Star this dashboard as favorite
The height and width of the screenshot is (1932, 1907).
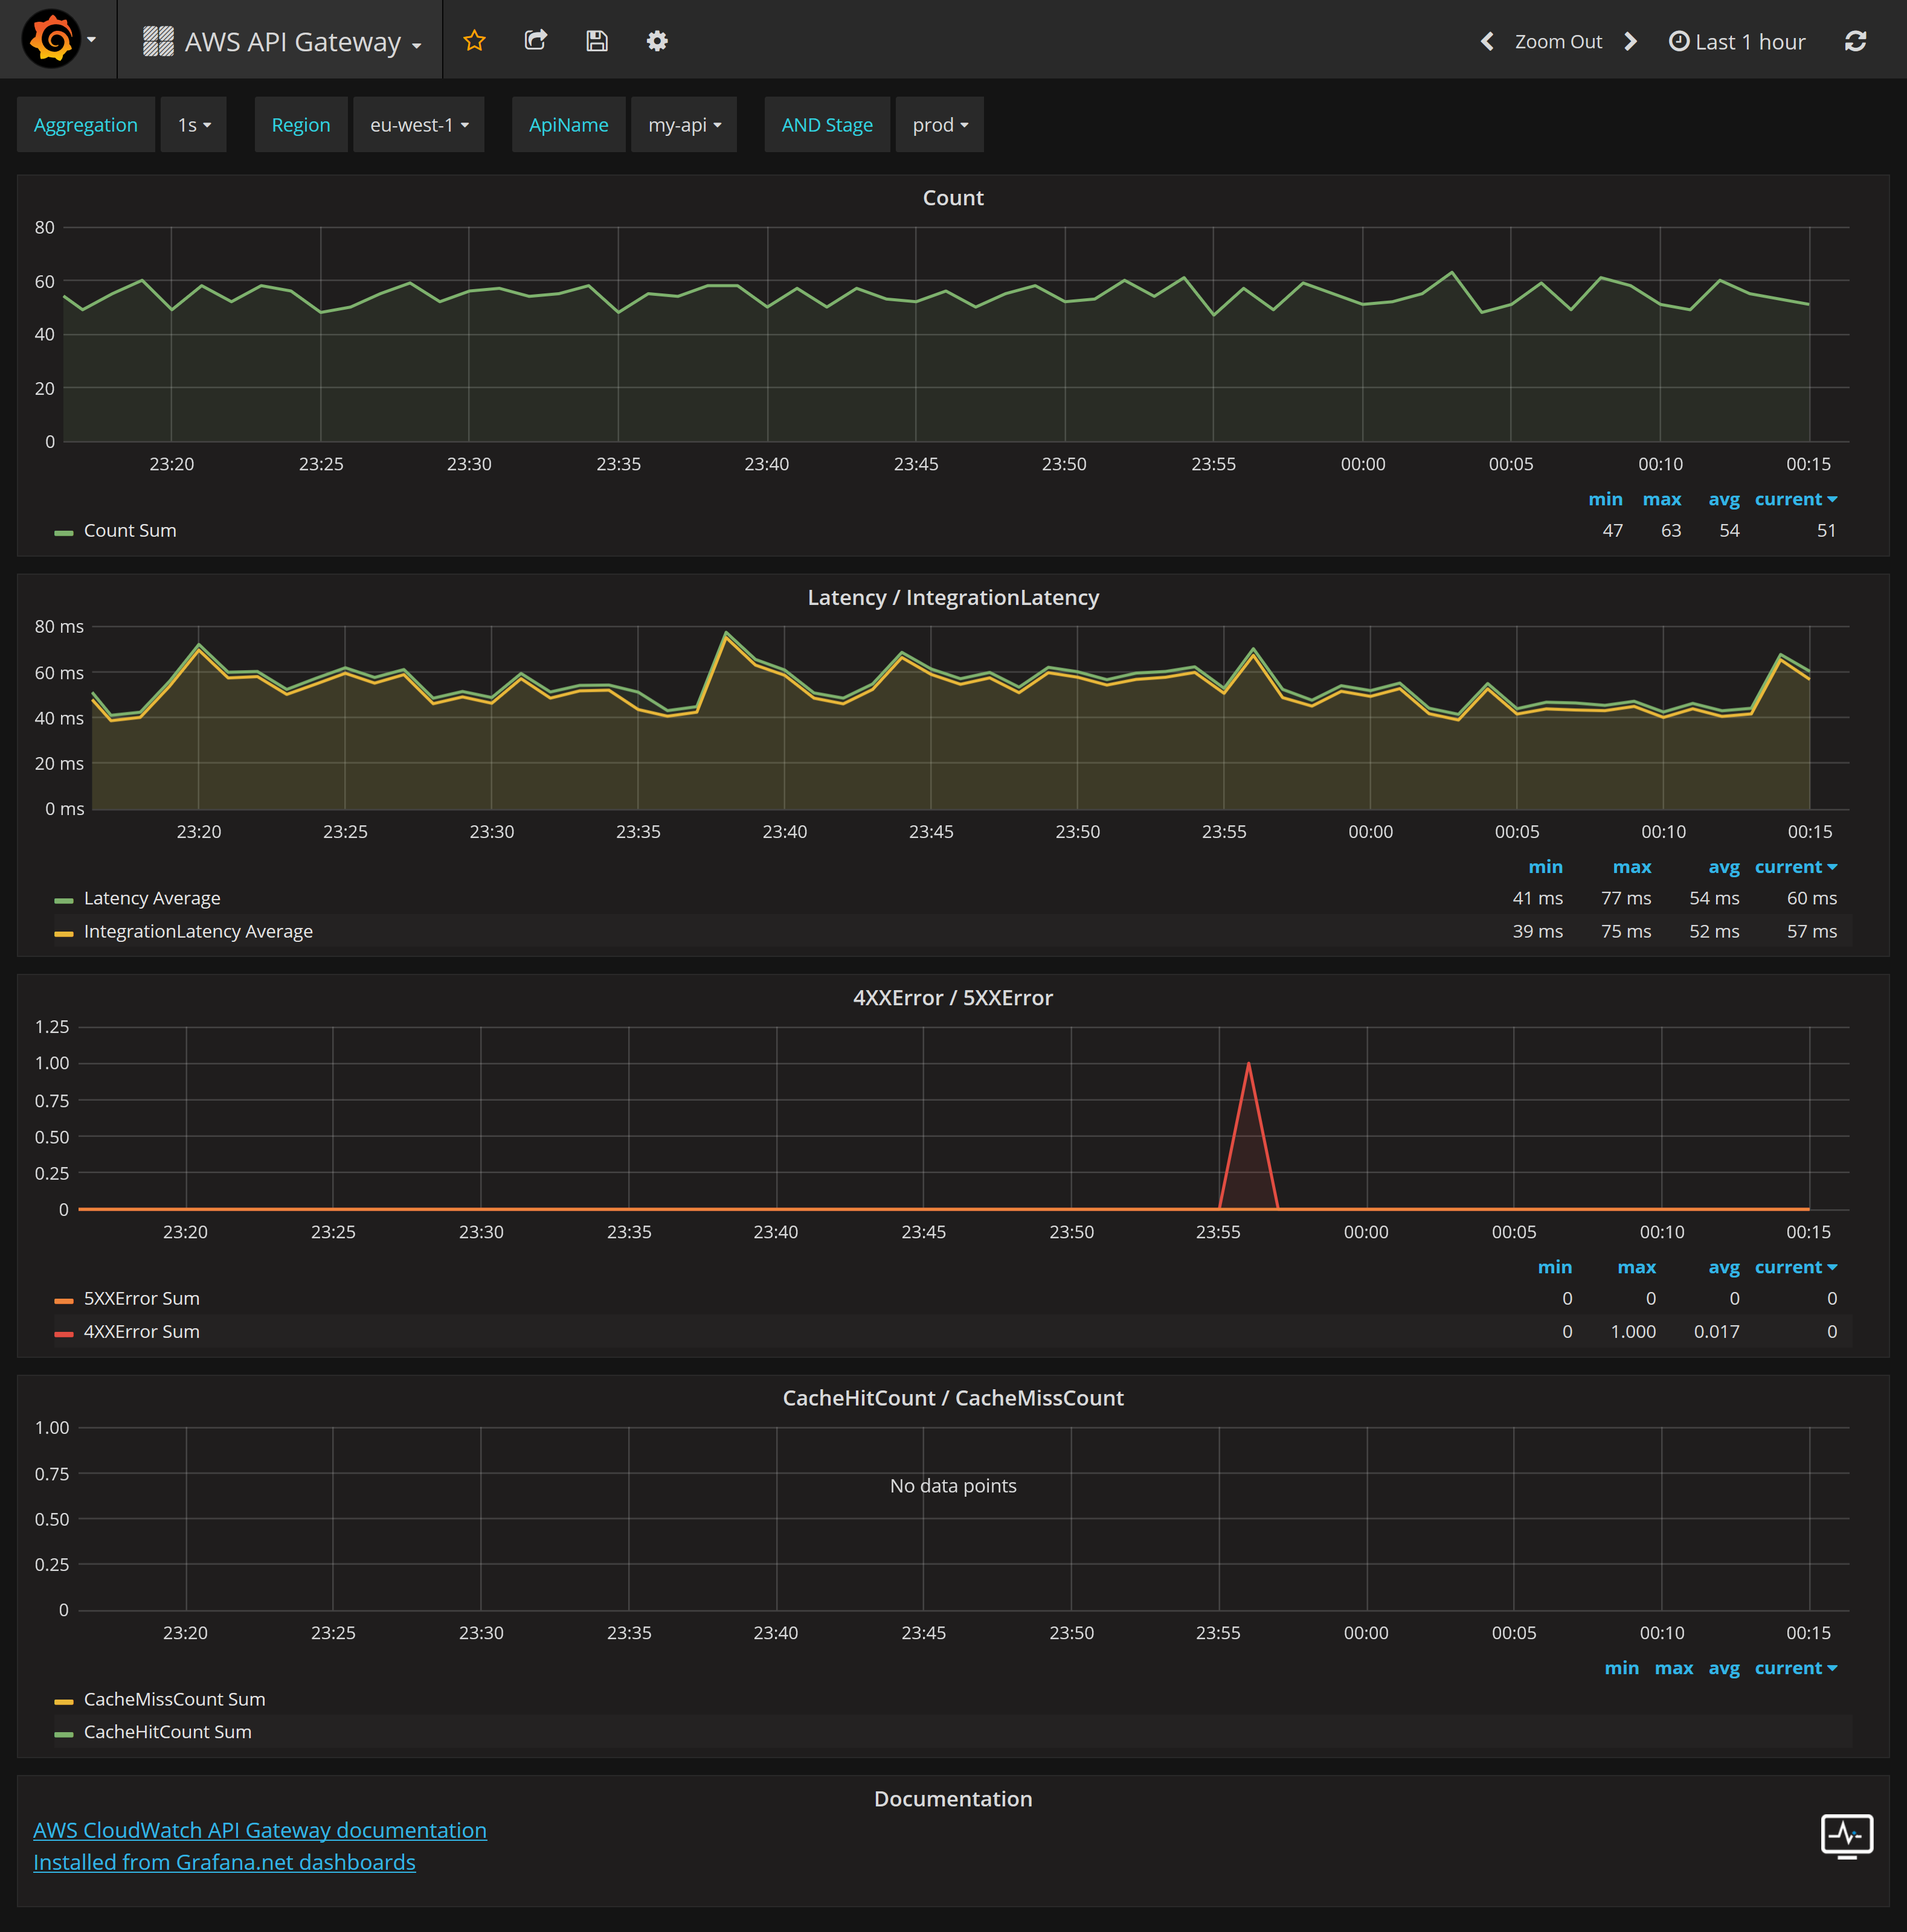(474, 41)
